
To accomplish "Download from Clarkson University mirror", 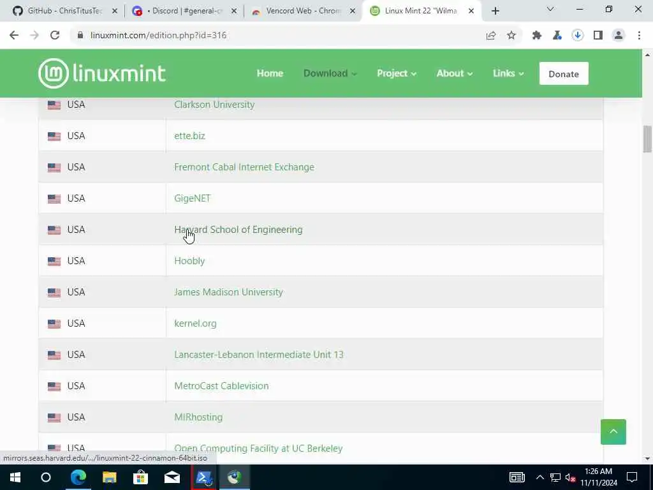I will point(214,105).
